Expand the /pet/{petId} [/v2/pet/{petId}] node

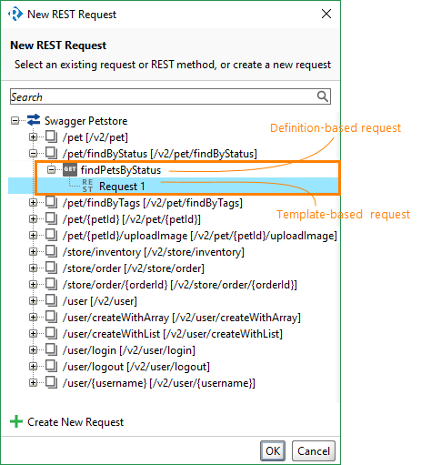click(x=33, y=219)
